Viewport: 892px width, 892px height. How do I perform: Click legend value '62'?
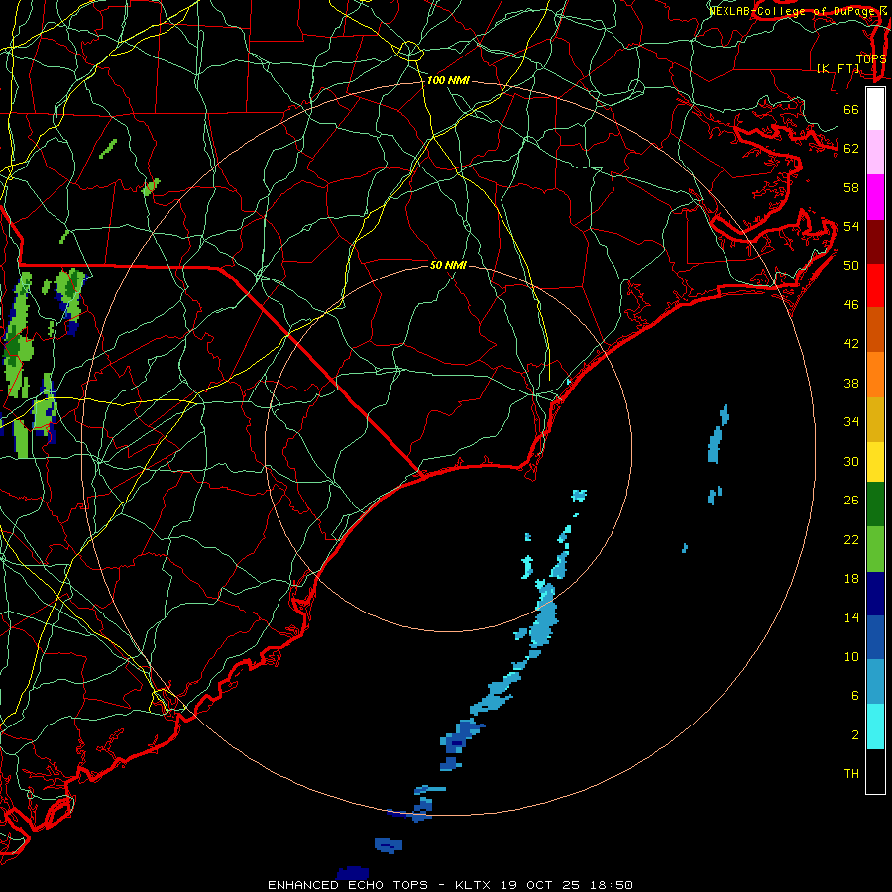[851, 149]
